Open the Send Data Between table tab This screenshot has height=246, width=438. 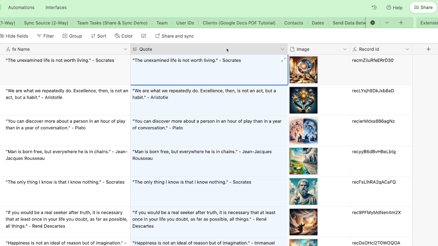349,23
